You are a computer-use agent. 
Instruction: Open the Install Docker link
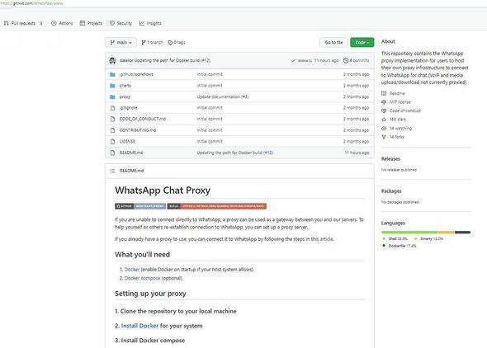coord(139,326)
